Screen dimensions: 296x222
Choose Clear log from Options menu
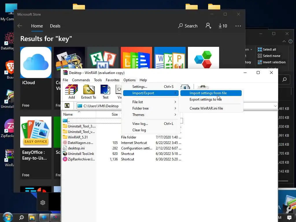[151, 130]
